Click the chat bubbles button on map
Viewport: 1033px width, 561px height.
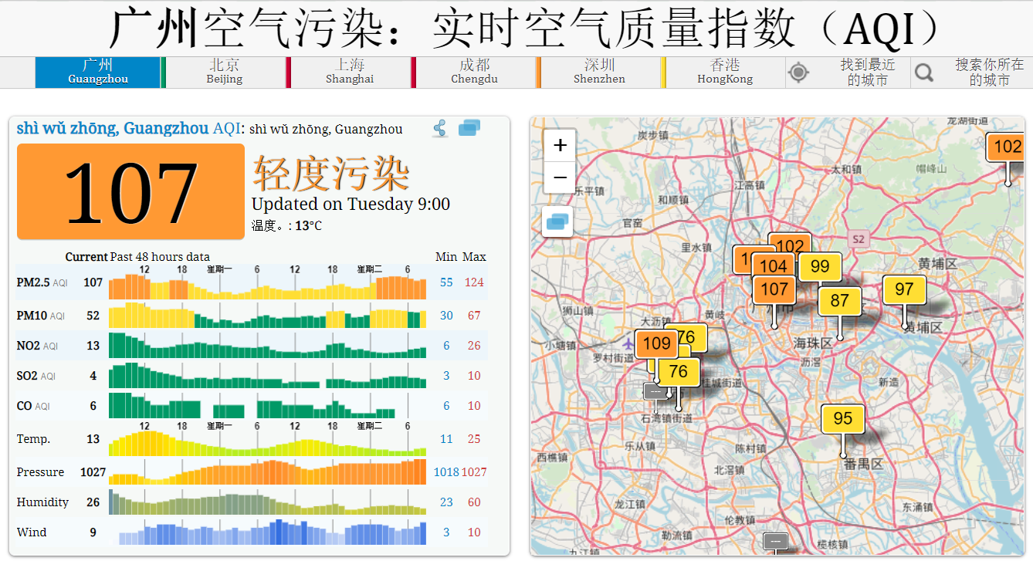[557, 222]
